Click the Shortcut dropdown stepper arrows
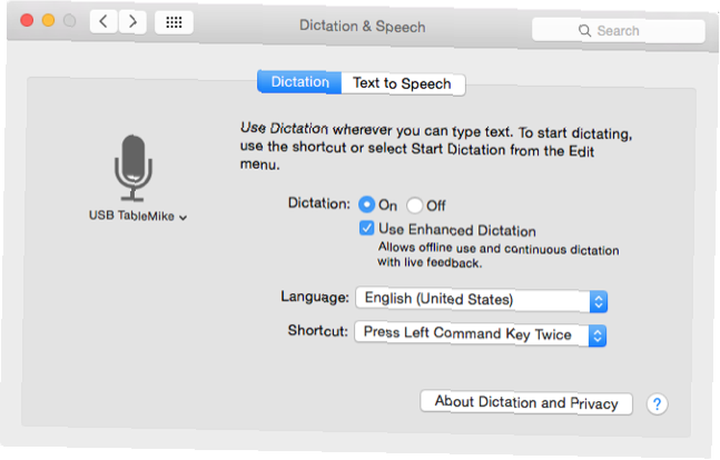 click(598, 336)
